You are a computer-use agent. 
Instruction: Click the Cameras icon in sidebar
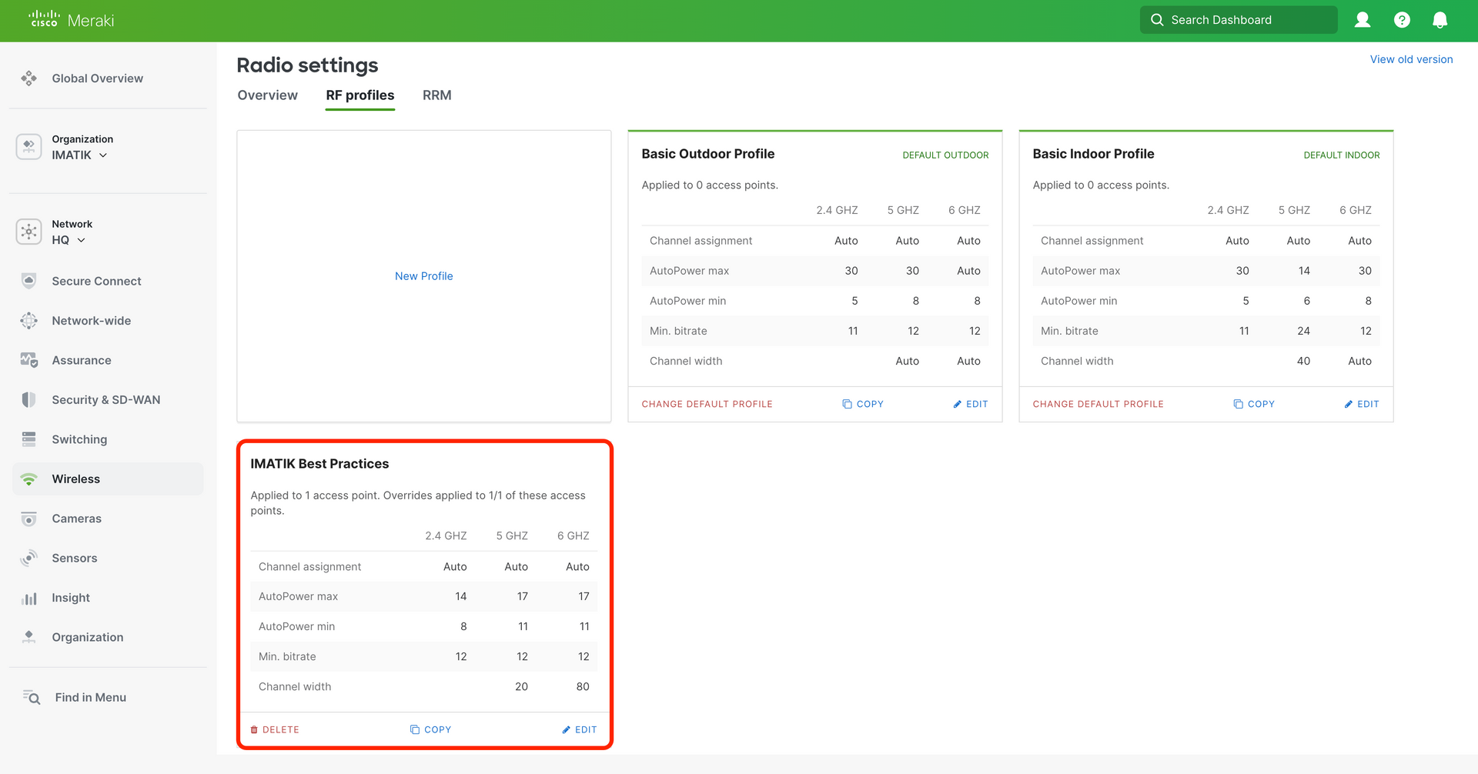point(29,519)
